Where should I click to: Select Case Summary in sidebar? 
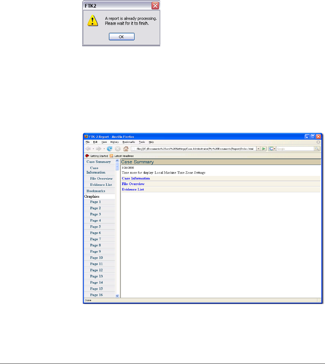point(99,162)
